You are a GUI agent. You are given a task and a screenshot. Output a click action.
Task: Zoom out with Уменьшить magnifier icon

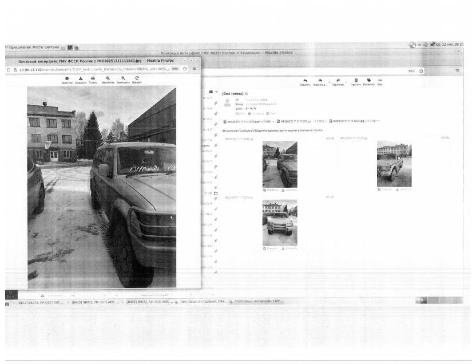tap(123, 79)
